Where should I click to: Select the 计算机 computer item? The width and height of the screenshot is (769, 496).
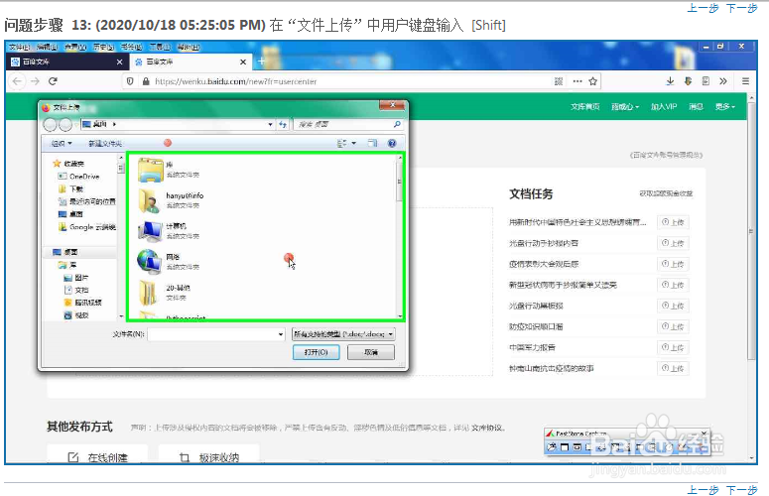[170, 231]
